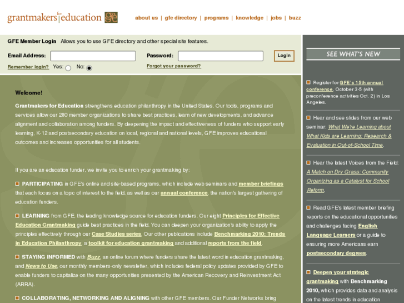Click the orange bullet beside STAYING INFORMED
The image size is (404, 303).
tap(17, 257)
